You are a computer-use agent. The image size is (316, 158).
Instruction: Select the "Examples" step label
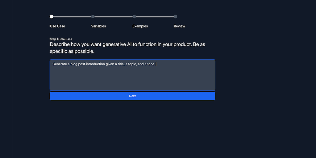(x=140, y=26)
